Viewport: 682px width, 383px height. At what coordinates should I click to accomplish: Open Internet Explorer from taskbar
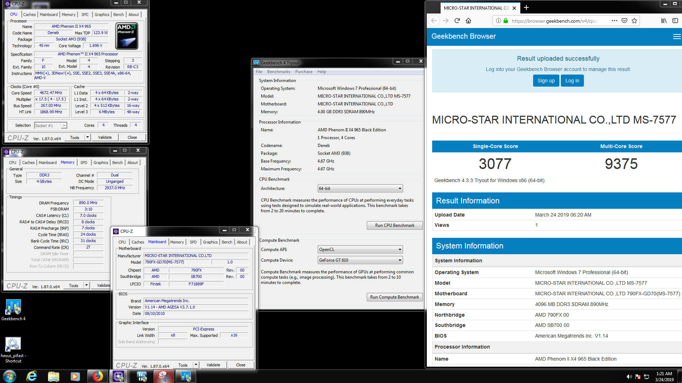(x=32, y=376)
